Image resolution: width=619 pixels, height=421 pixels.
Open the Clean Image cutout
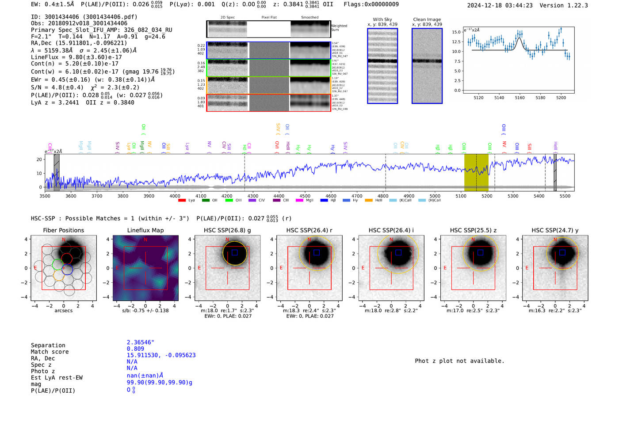427,66
